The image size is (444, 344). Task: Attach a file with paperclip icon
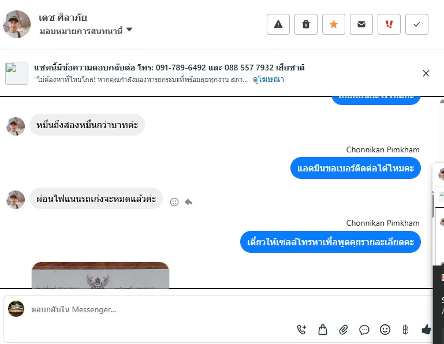344,330
